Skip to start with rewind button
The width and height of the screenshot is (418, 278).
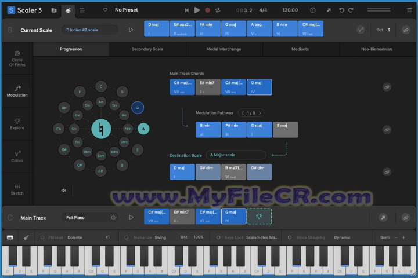pos(187,10)
